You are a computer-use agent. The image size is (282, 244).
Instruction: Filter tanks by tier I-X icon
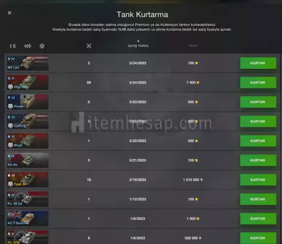click(13, 46)
